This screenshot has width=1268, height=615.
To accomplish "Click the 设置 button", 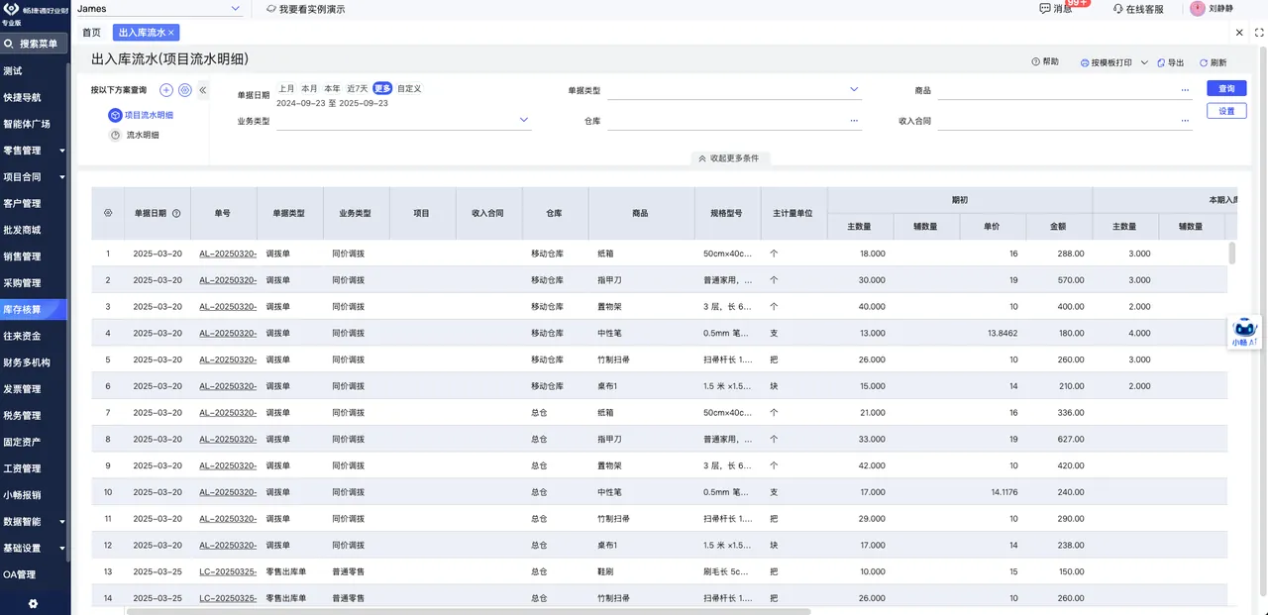I will [1226, 111].
